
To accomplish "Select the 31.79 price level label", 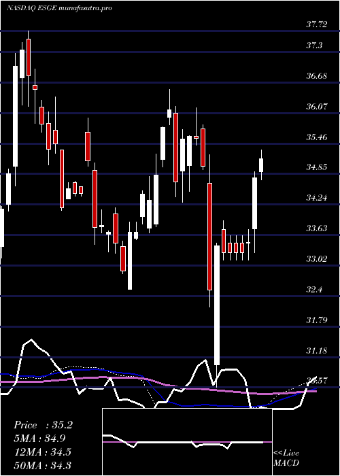I will coord(317,320).
